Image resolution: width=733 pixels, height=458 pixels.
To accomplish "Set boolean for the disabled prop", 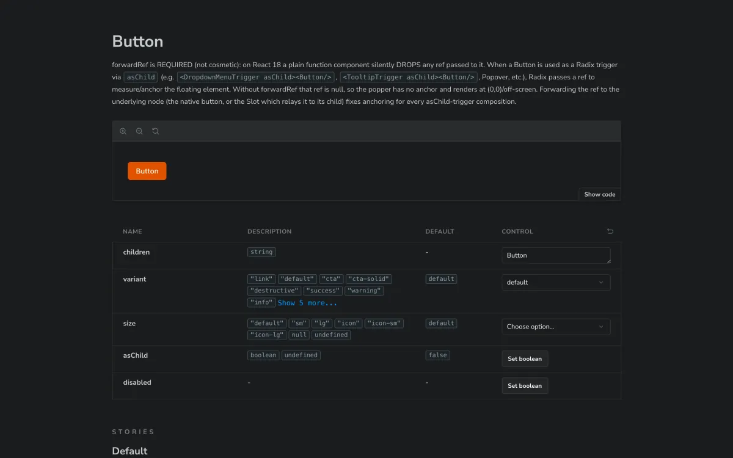I will tap(525, 386).
